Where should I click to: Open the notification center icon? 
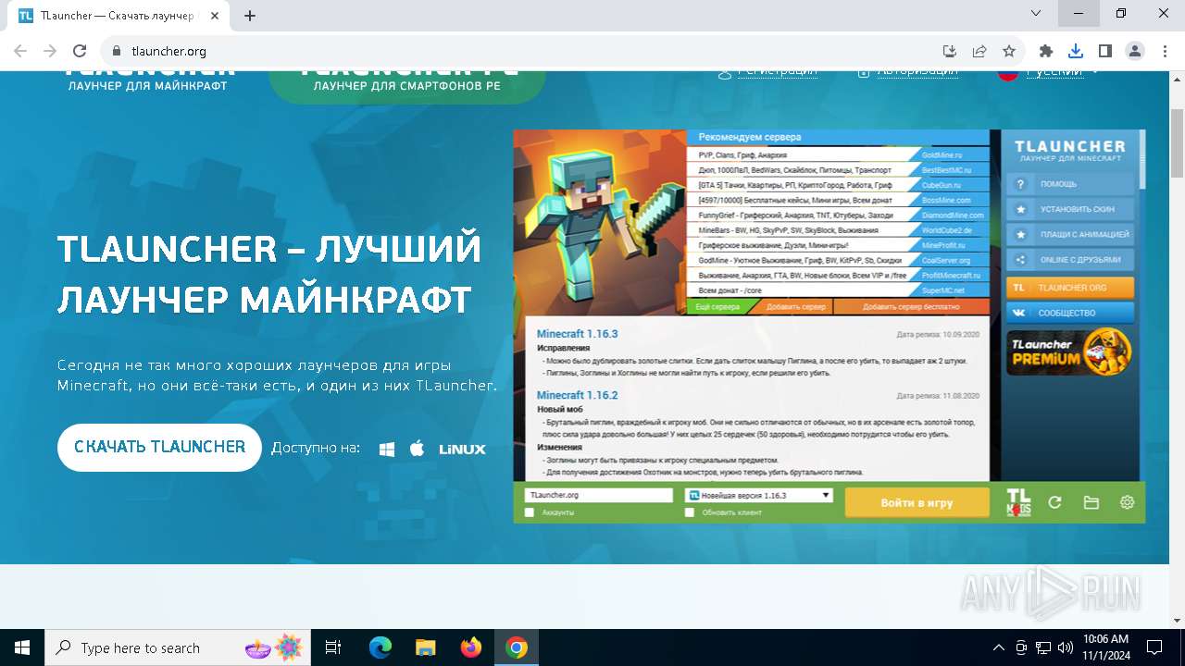pyautogui.click(x=1154, y=647)
